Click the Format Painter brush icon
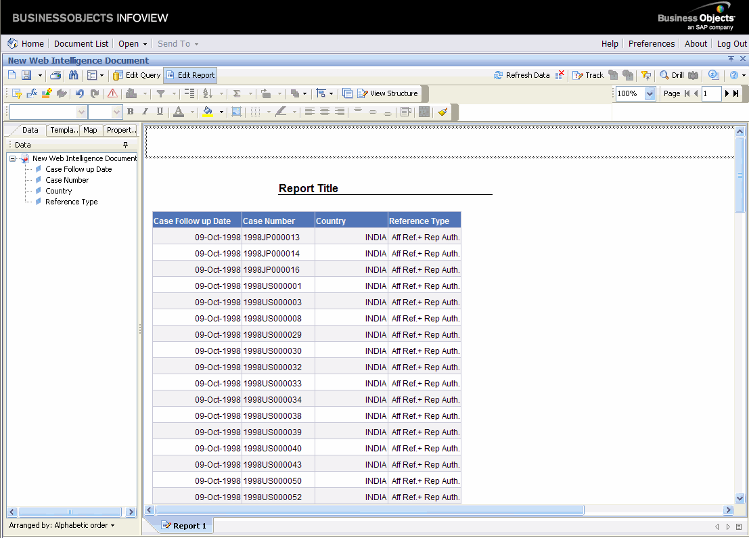Screen dimensions: 749x538 click(442, 112)
